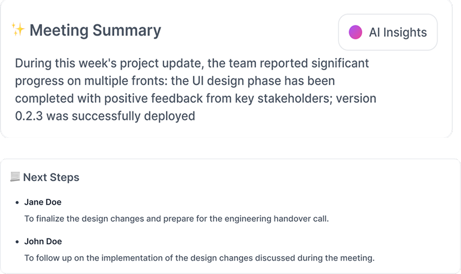Click the line mentioning "key stakeholders"
Viewport: 461px width, 274px height.
(x=195, y=98)
